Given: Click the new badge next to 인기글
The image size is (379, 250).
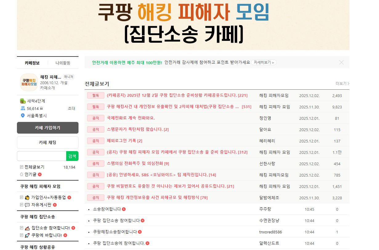Looking at the screenshot, I should click(40, 174).
